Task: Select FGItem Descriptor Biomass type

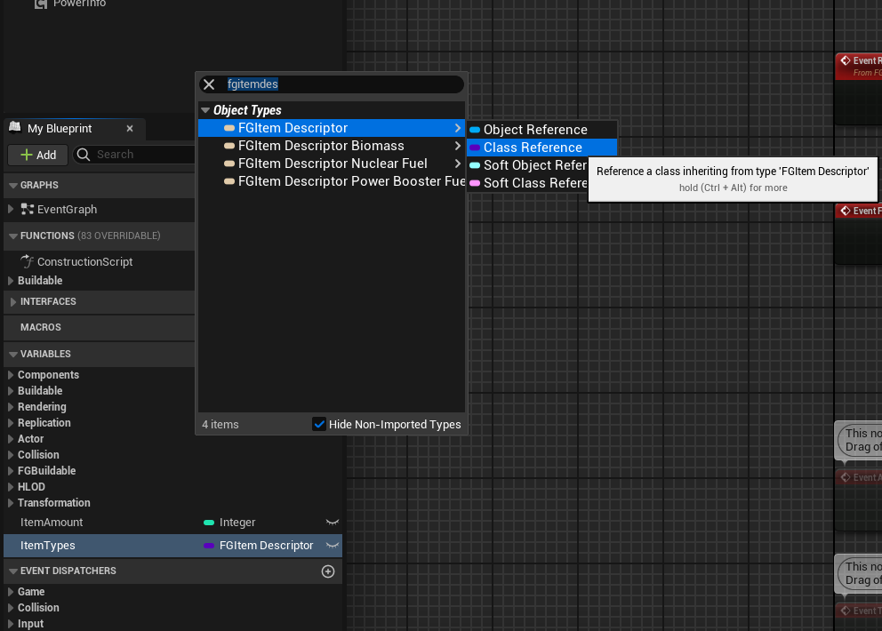Action: [x=332, y=146]
